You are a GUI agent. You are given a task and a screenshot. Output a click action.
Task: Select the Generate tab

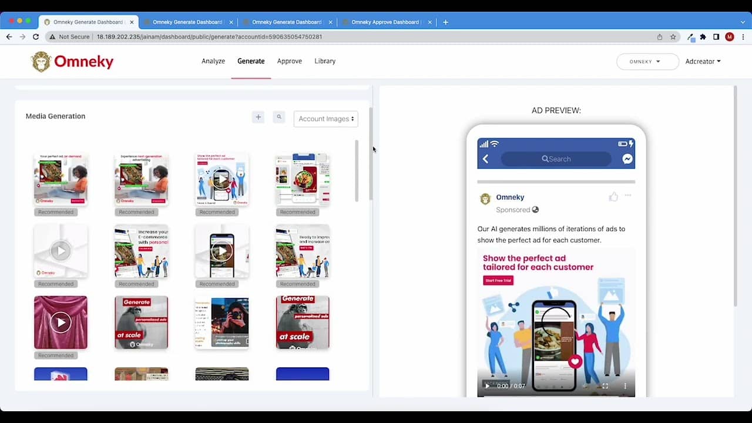pos(251,61)
